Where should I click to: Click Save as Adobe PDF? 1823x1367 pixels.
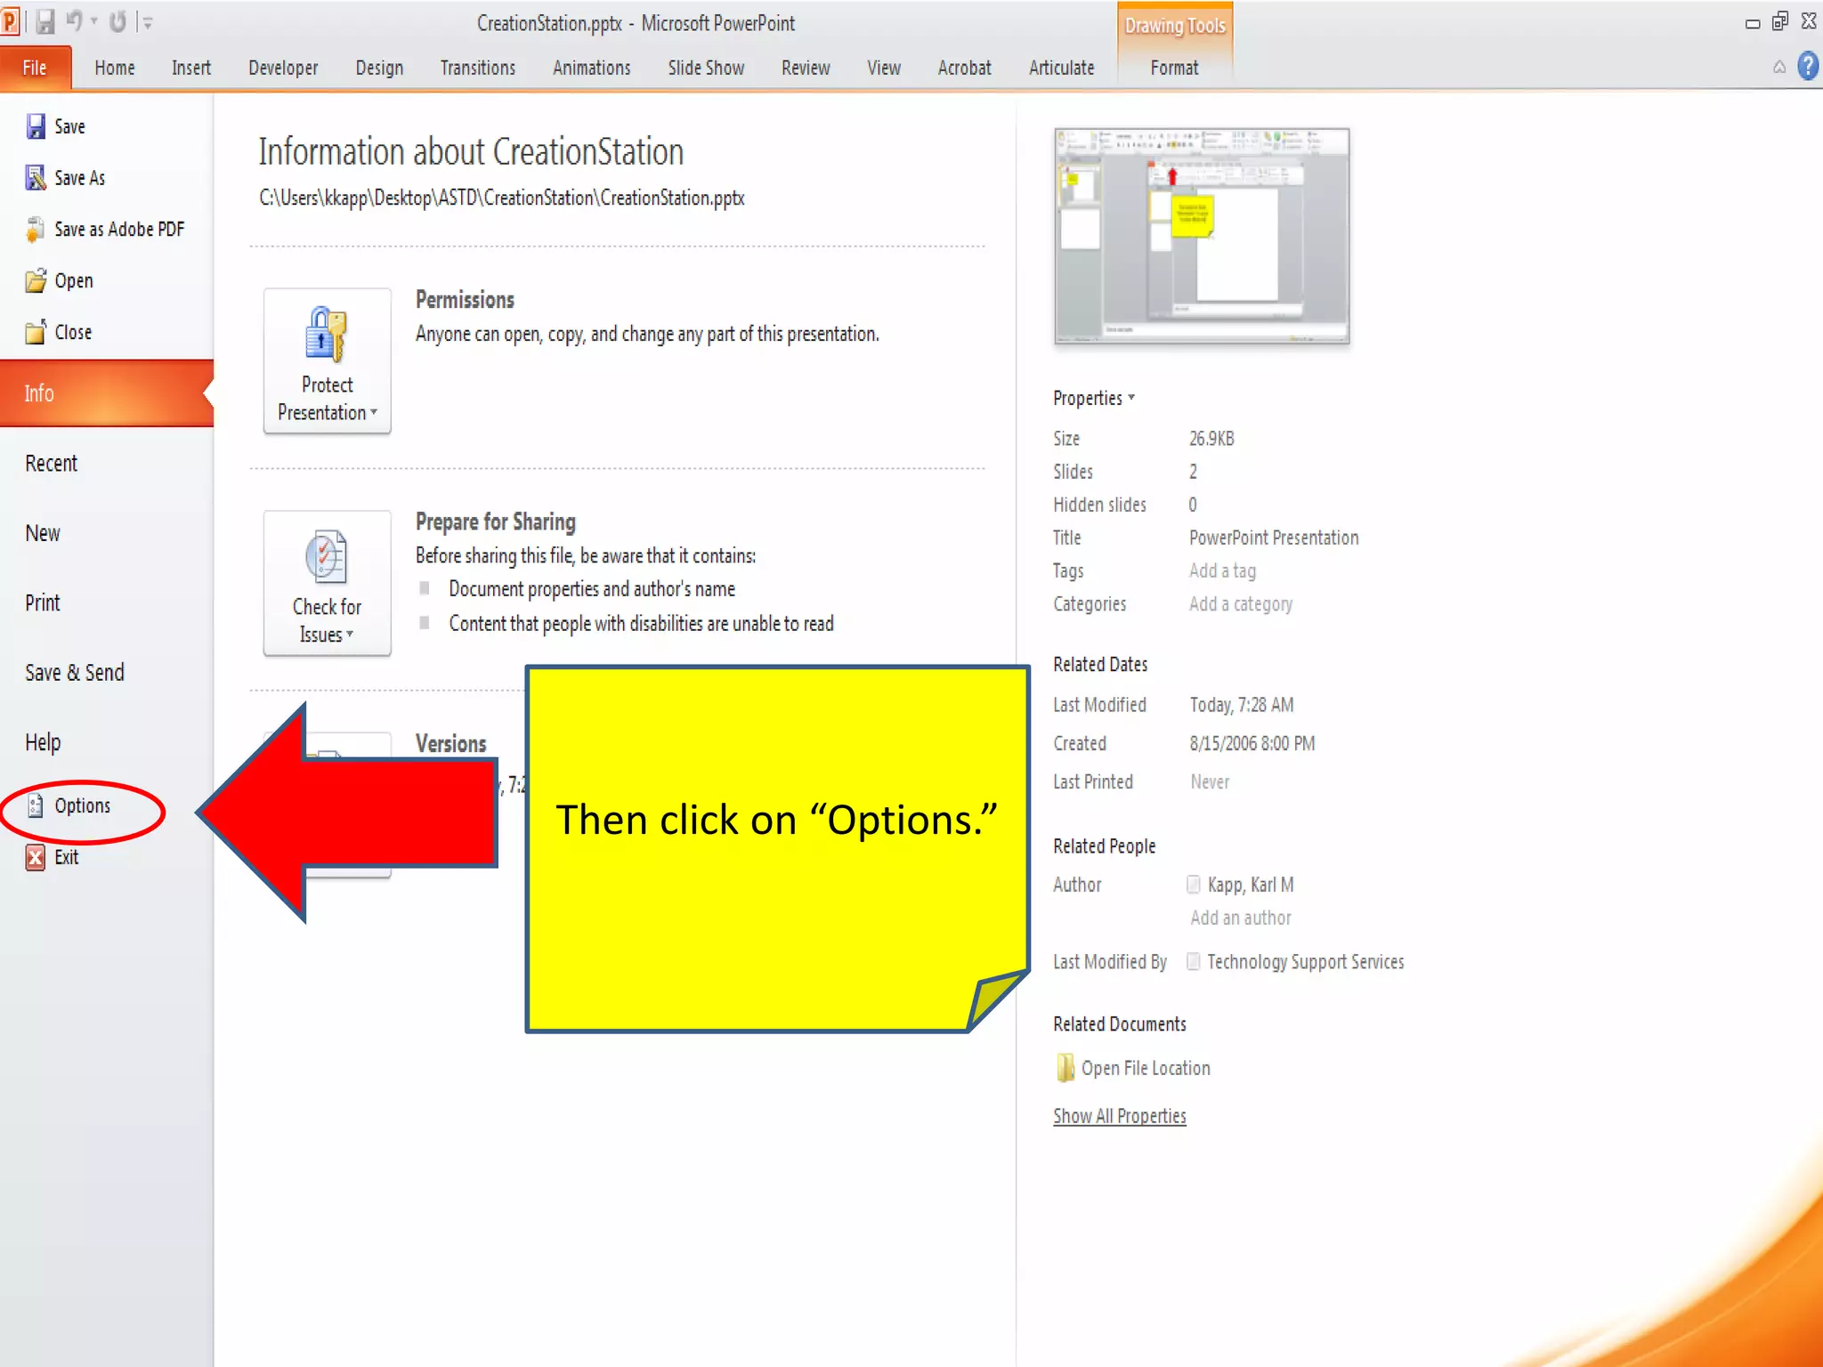[105, 230]
